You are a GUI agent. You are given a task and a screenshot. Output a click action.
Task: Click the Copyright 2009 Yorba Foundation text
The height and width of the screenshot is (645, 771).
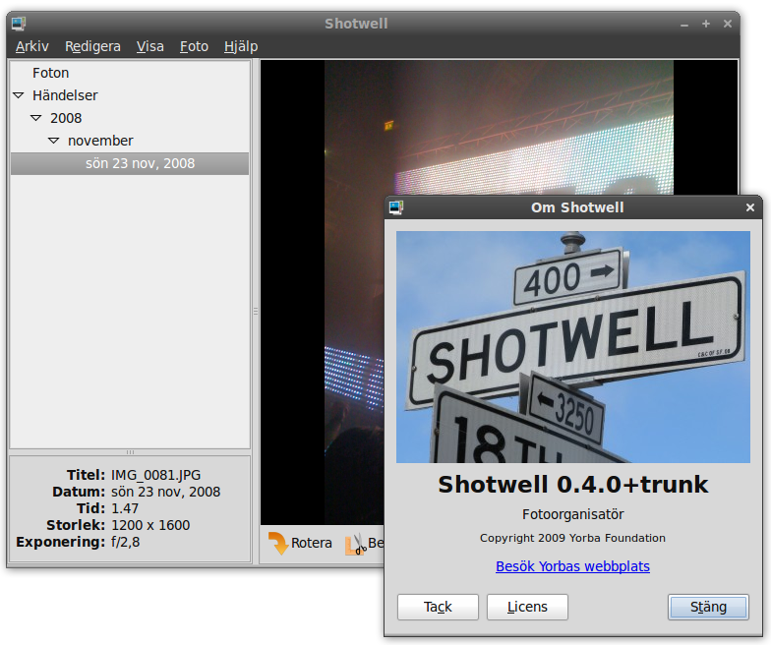(572, 538)
